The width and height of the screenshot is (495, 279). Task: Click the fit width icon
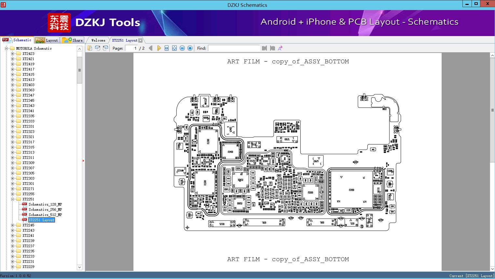tap(167, 48)
